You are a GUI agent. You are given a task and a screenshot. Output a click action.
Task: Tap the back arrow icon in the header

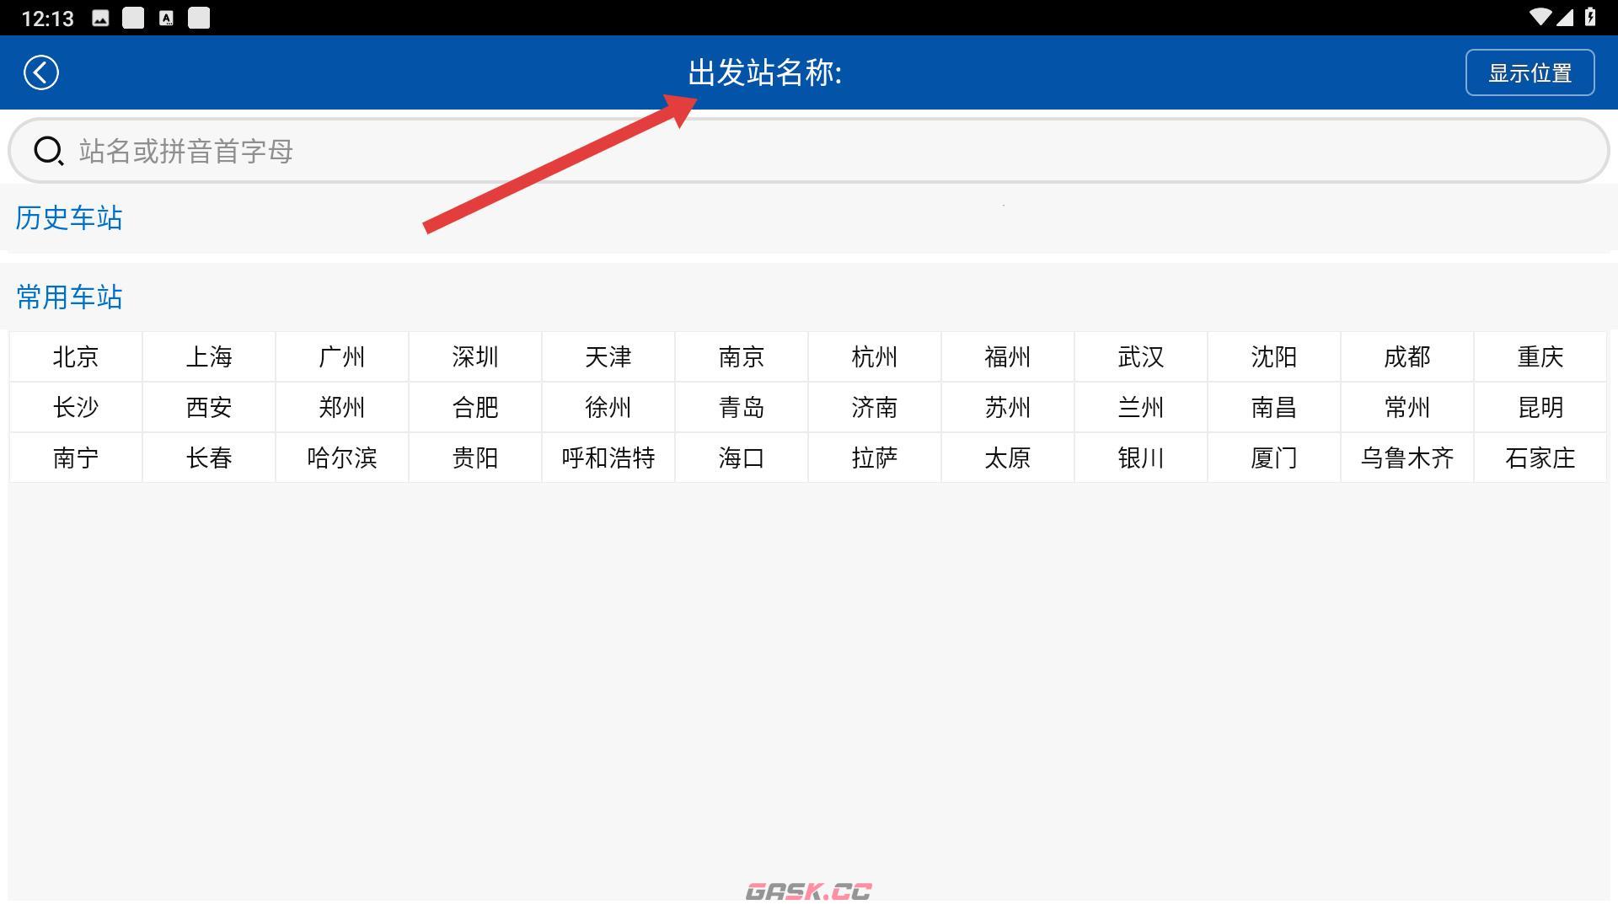point(40,72)
